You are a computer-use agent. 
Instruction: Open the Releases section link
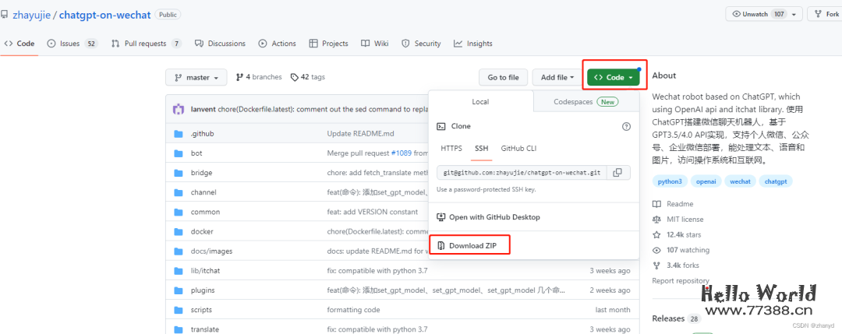(669, 318)
